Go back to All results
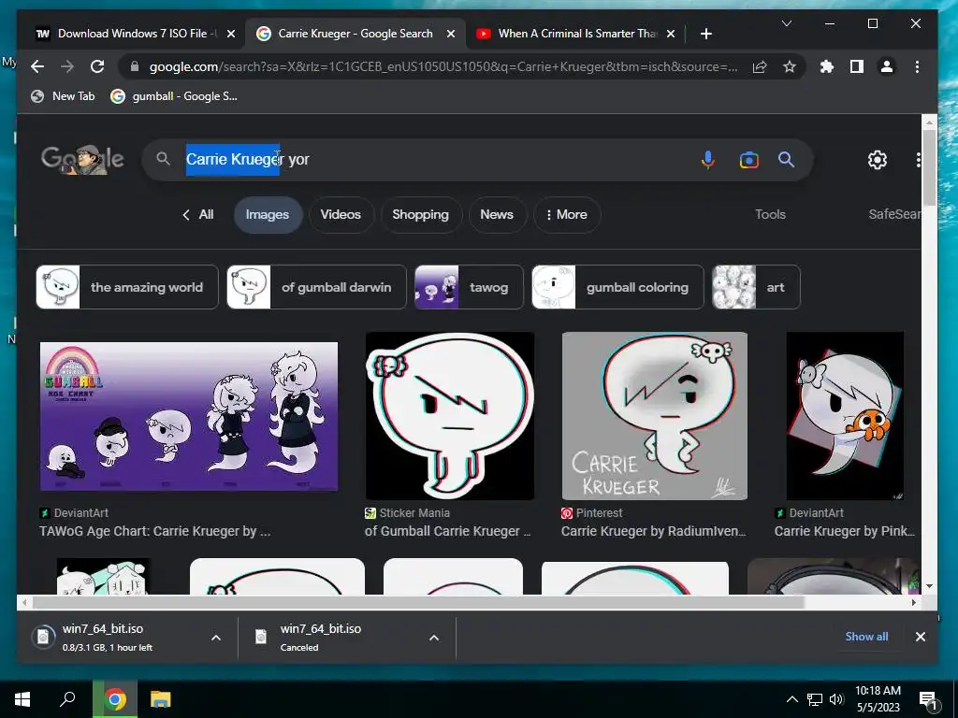Image resolution: width=958 pixels, height=718 pixels. pos(198,214)
